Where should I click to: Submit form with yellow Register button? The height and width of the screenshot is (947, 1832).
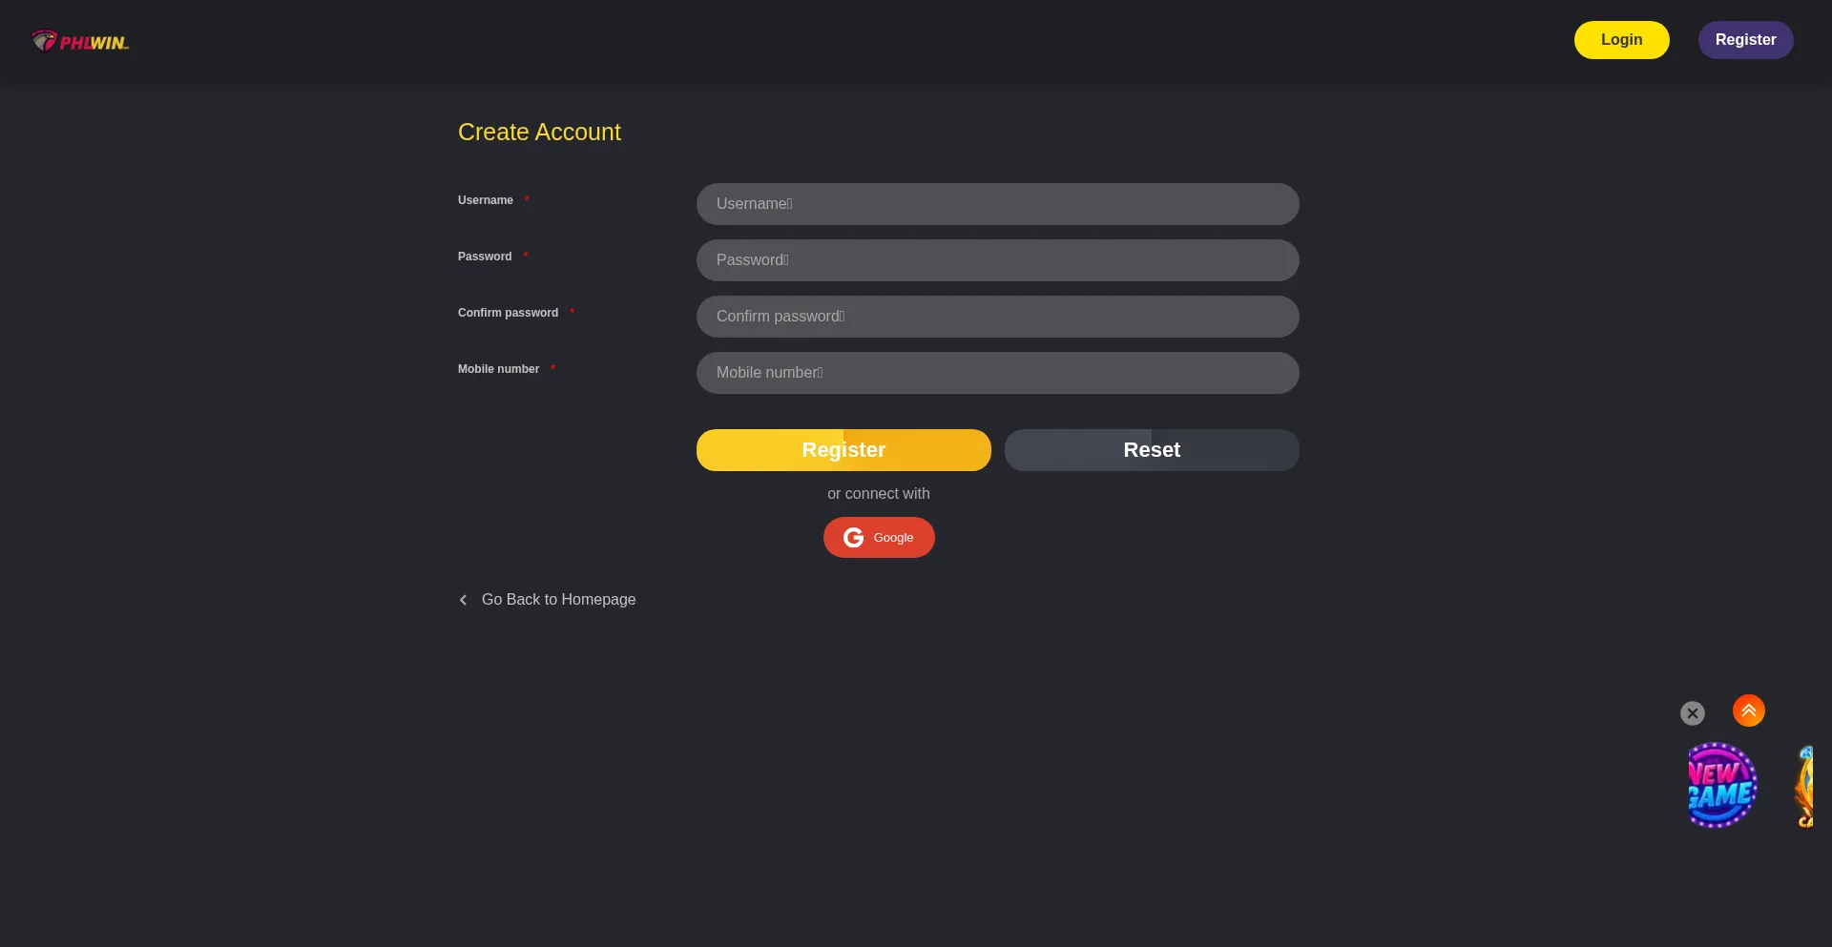click(x=843, y=450)
